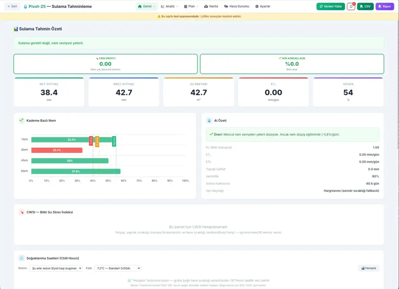Open the Eşik threshold dropdown

point(118,268)
